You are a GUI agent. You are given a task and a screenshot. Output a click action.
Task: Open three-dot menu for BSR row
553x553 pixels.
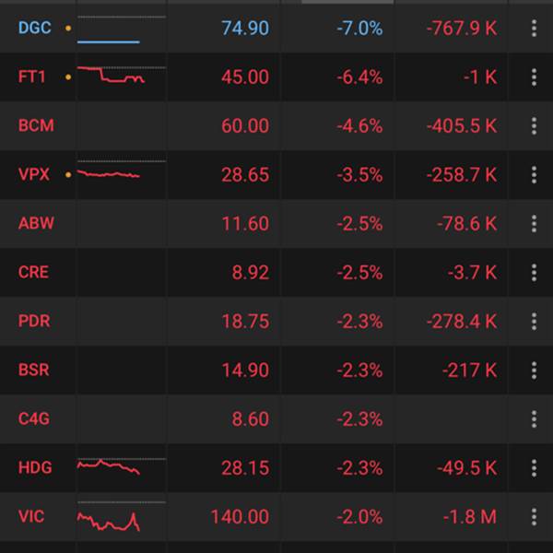pyautogui.click(x=534, y=371)
